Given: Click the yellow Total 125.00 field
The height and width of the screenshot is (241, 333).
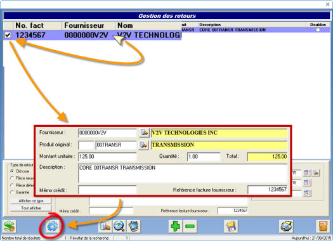Looking at the screenshot, I should [267, 157].
